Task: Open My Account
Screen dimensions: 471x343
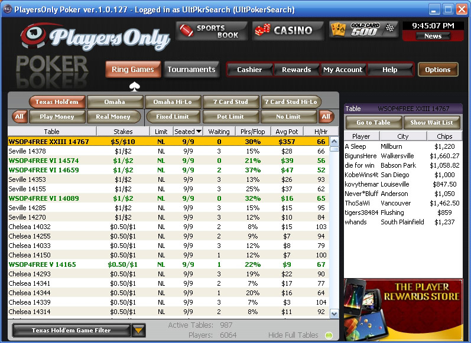Action: coord(343,70)
